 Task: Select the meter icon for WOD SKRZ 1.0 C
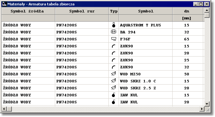click(114, 81)
